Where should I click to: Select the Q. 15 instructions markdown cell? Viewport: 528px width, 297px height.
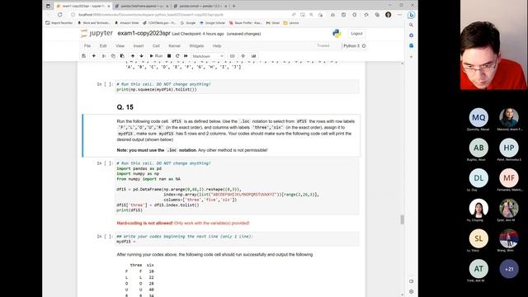point(221,135)
